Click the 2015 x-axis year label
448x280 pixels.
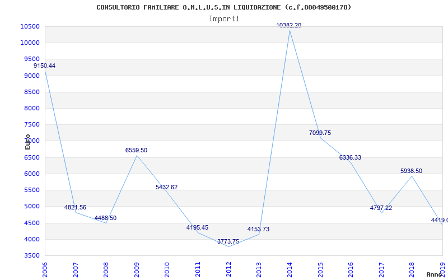pyautogui.click(x=320, y=269)
